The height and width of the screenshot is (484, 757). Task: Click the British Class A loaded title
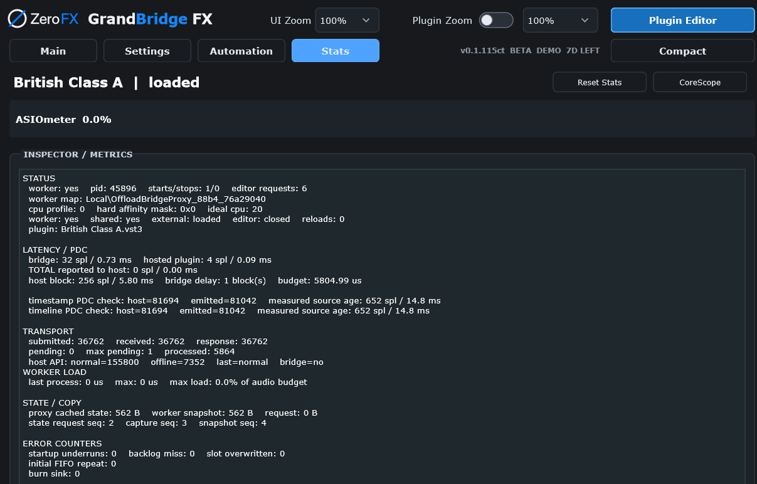[107, 82]
